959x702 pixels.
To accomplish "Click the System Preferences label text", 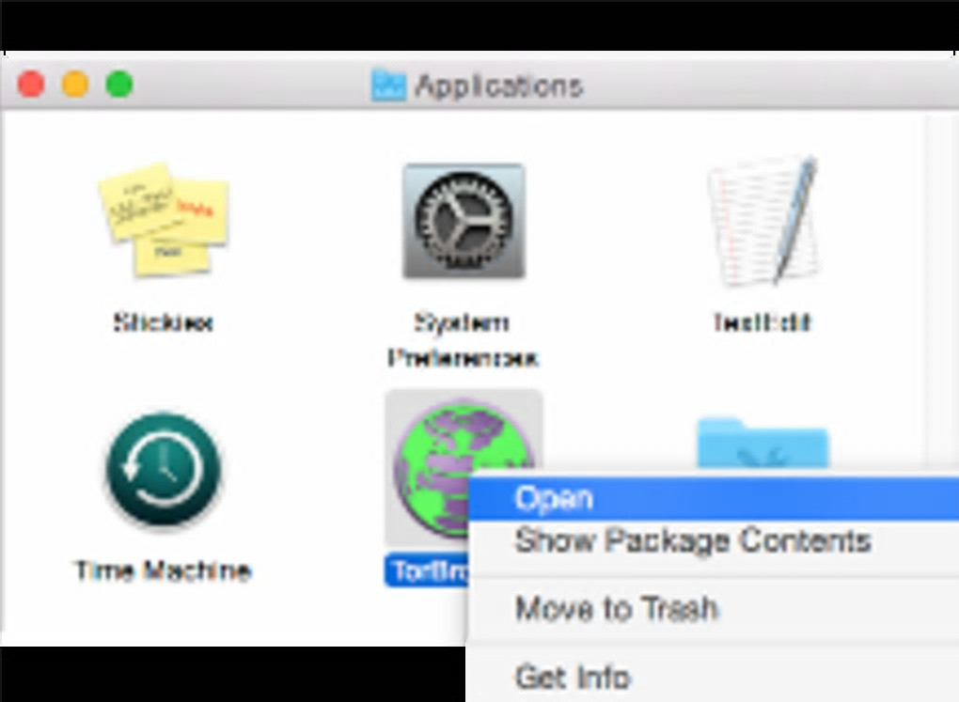I will click(x=463, y=340).
